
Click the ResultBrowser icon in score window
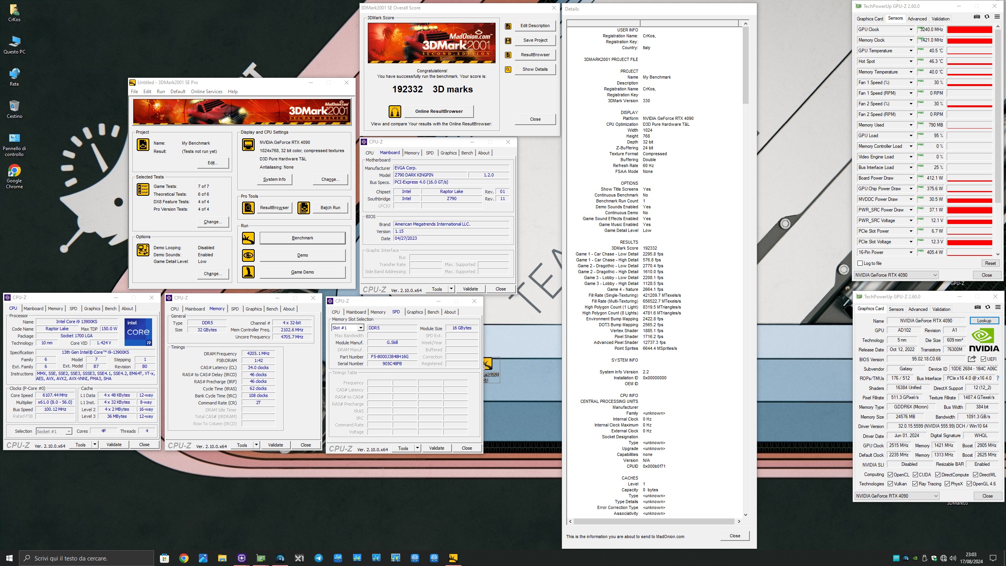(x=508, y=55)
